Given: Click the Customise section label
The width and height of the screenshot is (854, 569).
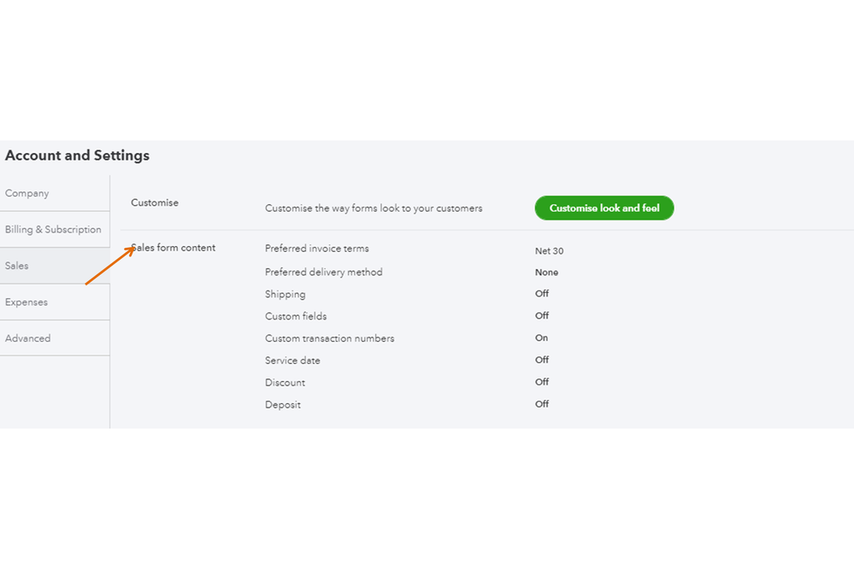Looking at the screenshot, I should click(x=155, y=202).
